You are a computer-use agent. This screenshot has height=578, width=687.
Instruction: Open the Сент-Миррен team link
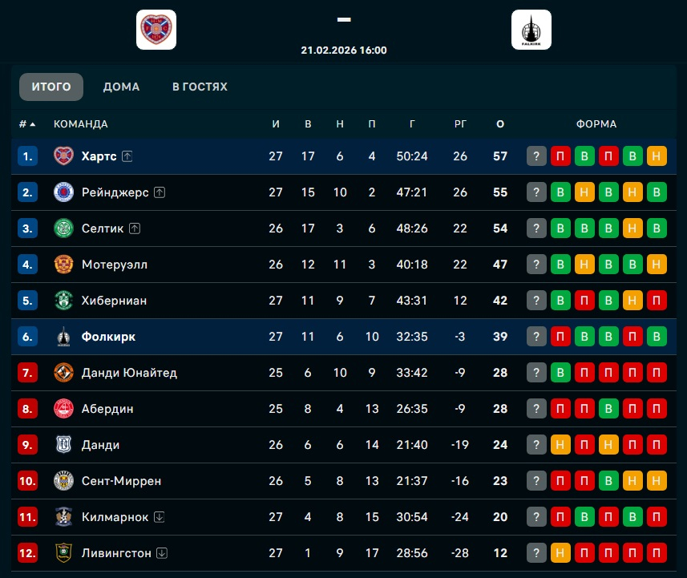[121, 481]
